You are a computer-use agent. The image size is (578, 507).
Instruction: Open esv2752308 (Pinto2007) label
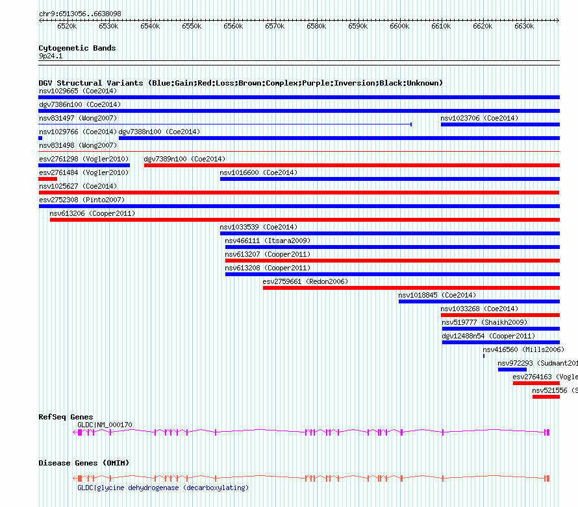pos(82,200)
